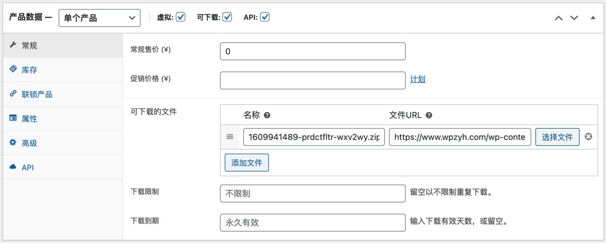Open the 单个产品 product type dropdown
The height and width of the screenshot is (243, 606).
click(x=99, y=18)
